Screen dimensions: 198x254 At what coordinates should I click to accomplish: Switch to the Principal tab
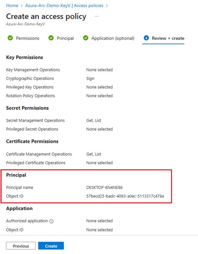pos(61,38)
